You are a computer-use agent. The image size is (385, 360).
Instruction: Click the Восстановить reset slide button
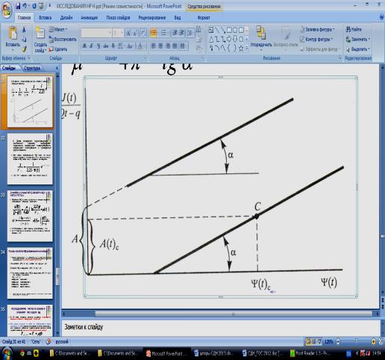tap(63, 39)
